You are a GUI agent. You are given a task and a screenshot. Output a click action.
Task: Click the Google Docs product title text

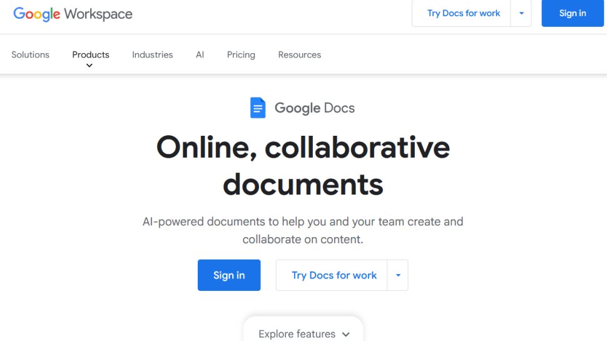(314, 108)
